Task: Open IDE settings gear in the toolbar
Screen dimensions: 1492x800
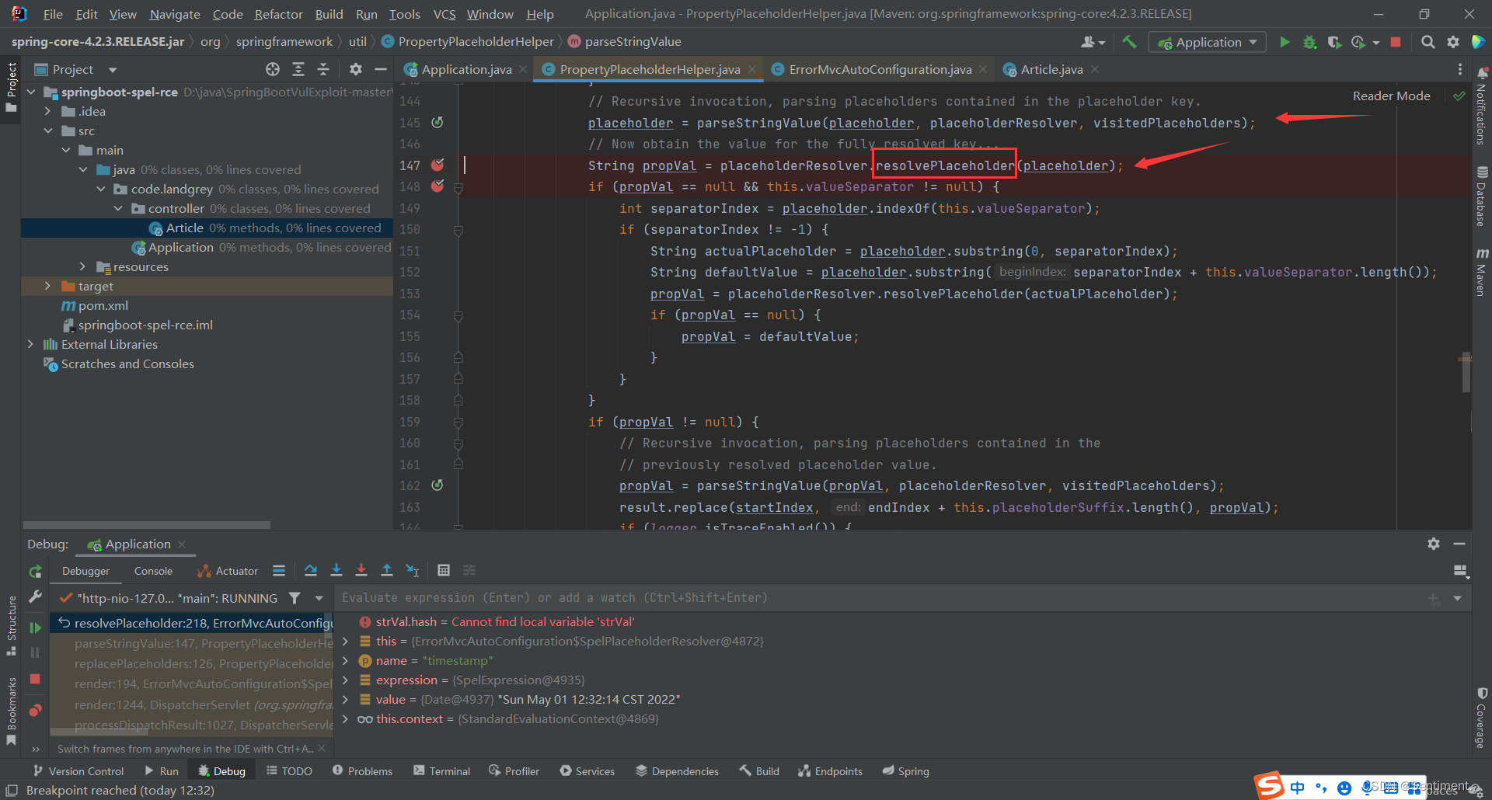Action: 1452,42
